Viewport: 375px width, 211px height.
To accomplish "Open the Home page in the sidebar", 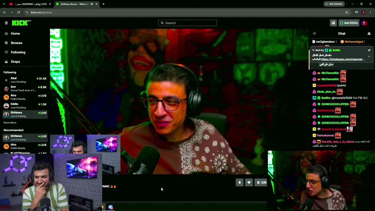I will [15, 33].
